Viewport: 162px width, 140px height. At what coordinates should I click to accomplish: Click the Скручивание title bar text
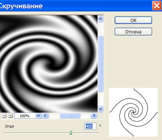tap(21, 6)
